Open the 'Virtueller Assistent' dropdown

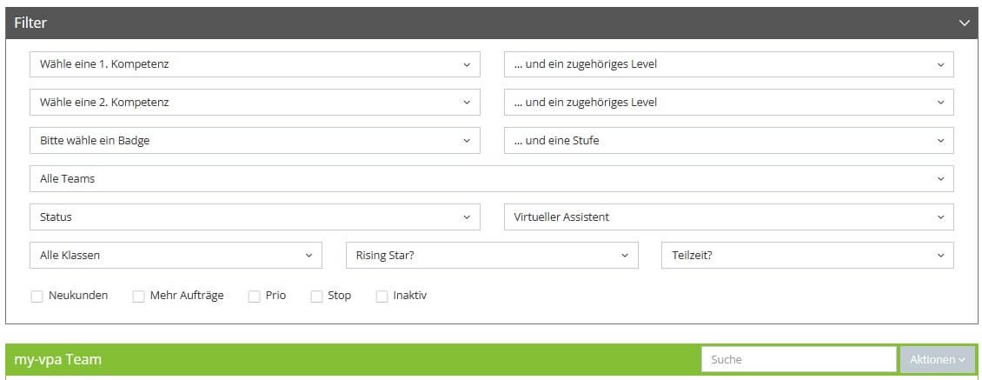coord(729,217)
